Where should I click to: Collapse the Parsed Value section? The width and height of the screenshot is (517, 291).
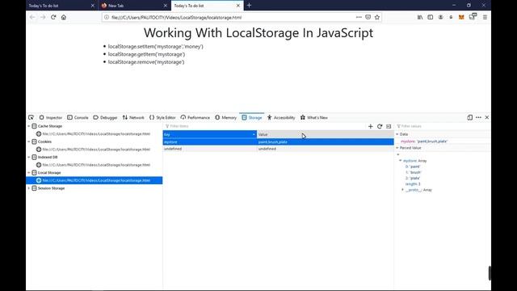click(x=397, y=148)
